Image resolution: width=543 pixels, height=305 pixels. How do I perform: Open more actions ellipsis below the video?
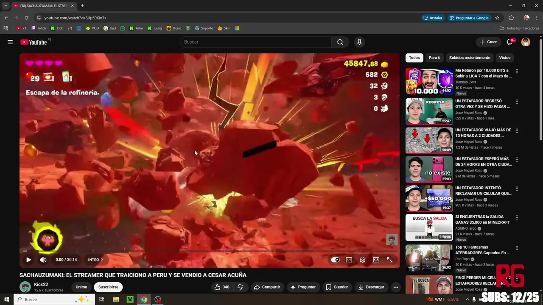(x=396, y=287)
